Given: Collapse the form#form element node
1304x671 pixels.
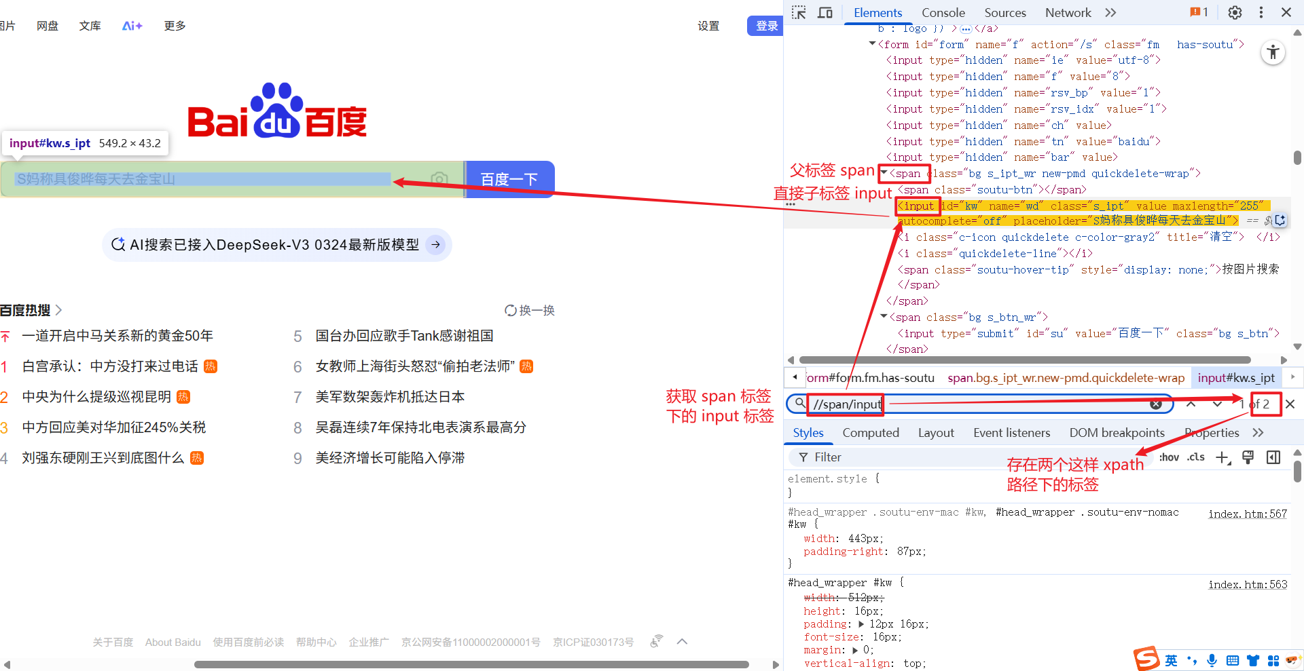Looking at the screenshot, I should tap(873, 44).
